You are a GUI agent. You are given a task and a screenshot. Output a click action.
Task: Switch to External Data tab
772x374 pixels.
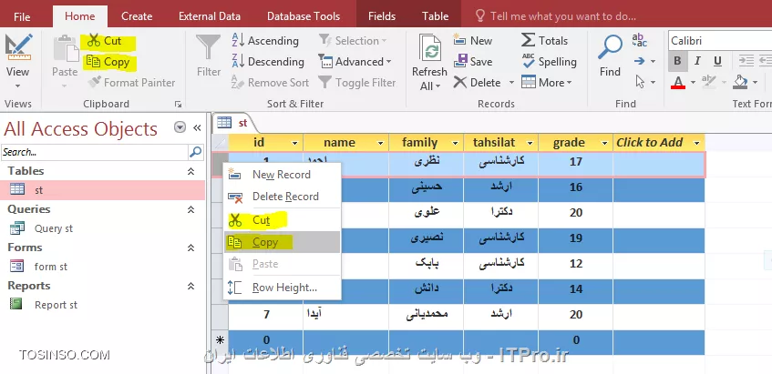(x=210, y=16)
